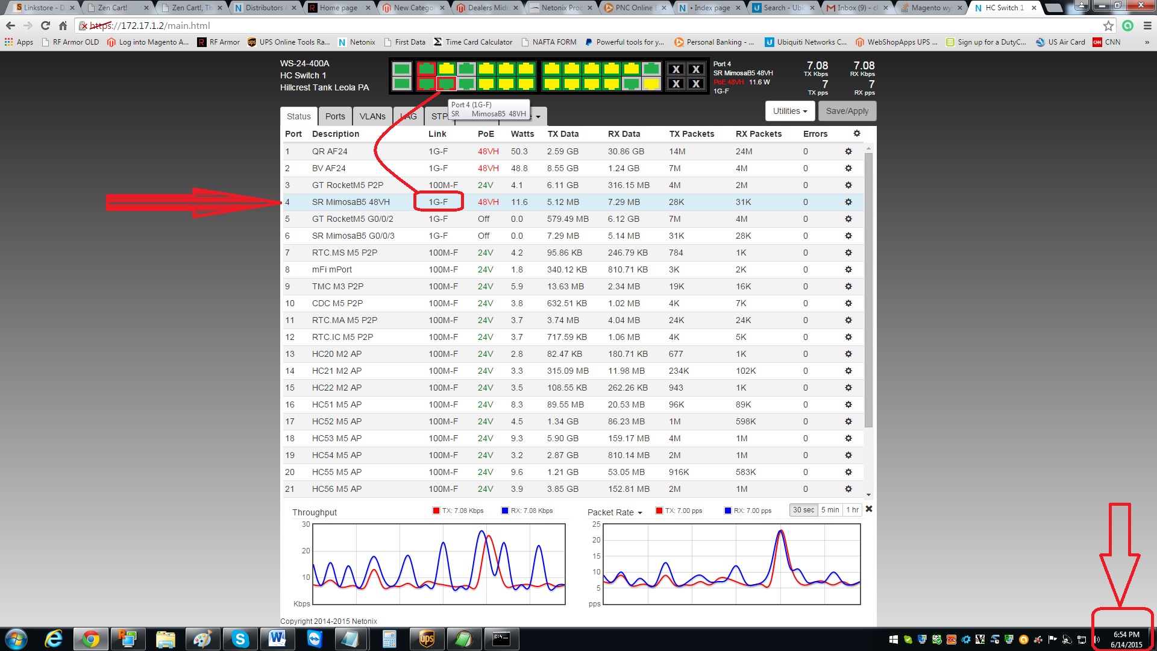Open gear settings for SR MimosaB5 48VH row
1157x651 pixels.
pos(848,202)
